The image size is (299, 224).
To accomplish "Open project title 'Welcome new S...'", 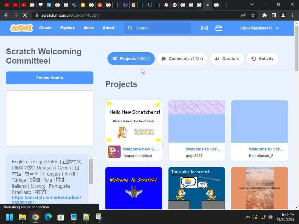I will tap(140, 149).
